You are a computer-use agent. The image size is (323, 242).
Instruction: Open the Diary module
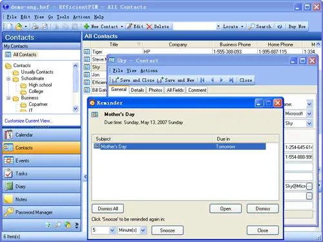(x=41, y=187)
